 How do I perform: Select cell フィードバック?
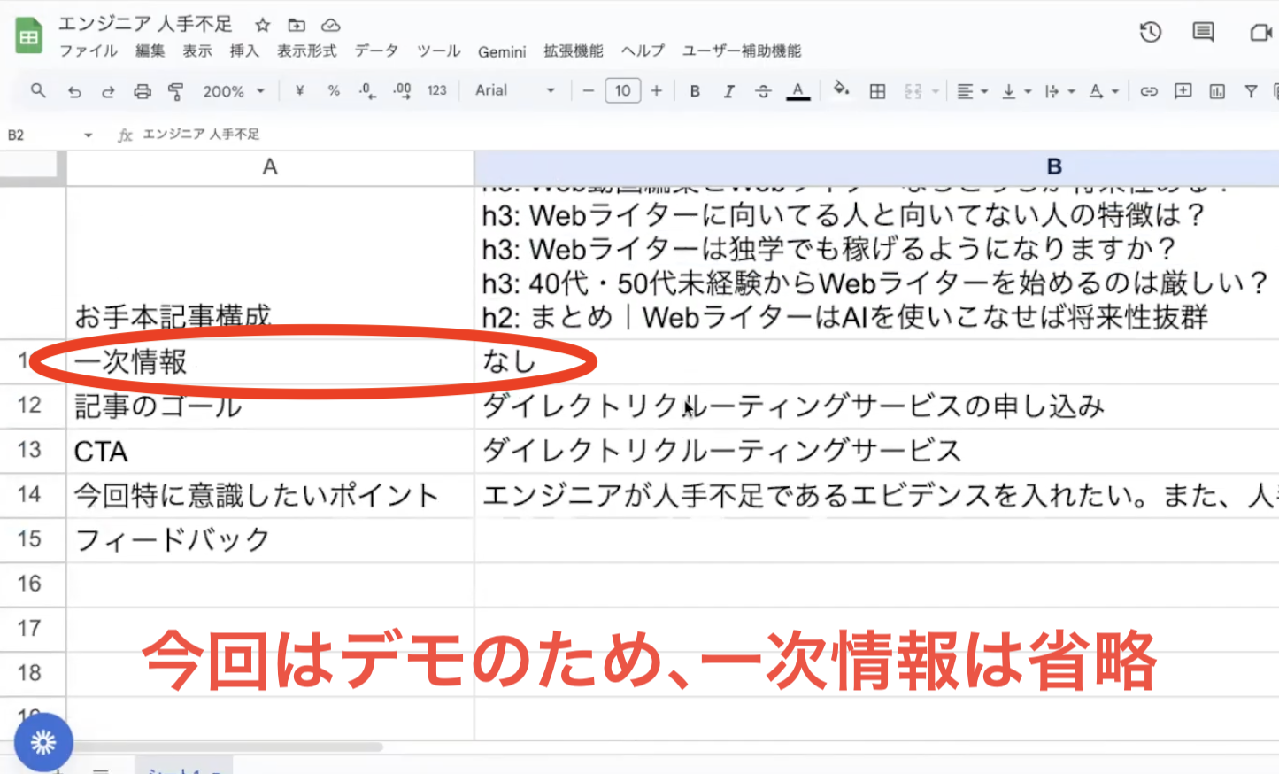point(270,539)
